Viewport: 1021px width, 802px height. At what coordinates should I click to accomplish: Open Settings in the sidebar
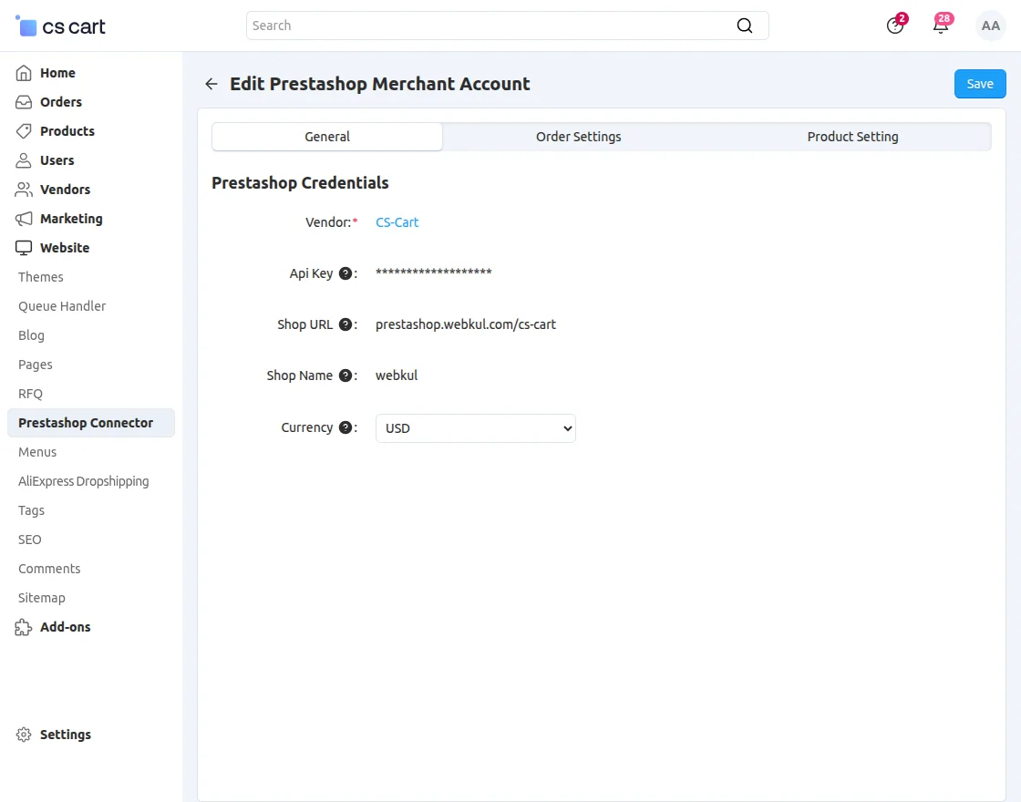click(65, 735)
